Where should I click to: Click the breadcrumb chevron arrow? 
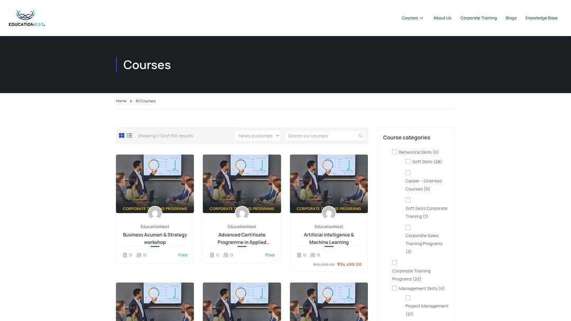[131, 101]
